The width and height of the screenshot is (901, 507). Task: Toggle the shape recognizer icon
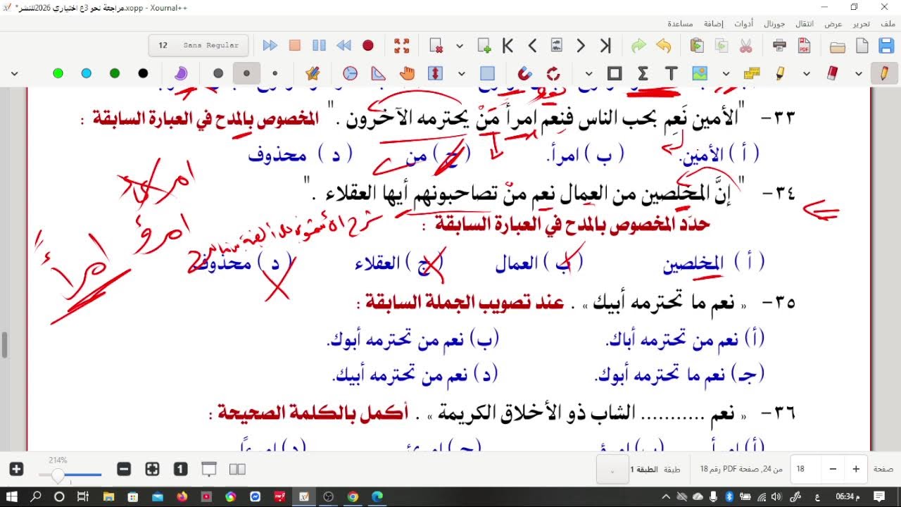pos(553,73)
